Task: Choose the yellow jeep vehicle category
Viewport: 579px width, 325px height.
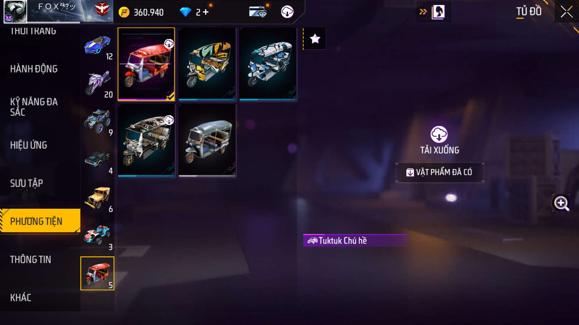Action: click(x=98, y=198)
